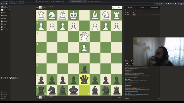Click the white queen on d3
Image resolution: width=184 pixels, height=103 pixels.
click(x=84, y=37)
